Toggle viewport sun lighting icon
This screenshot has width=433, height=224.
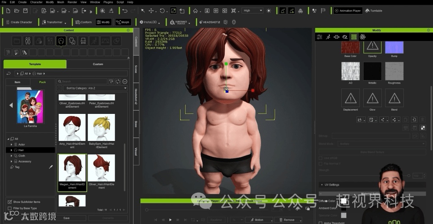click(269, 11)
